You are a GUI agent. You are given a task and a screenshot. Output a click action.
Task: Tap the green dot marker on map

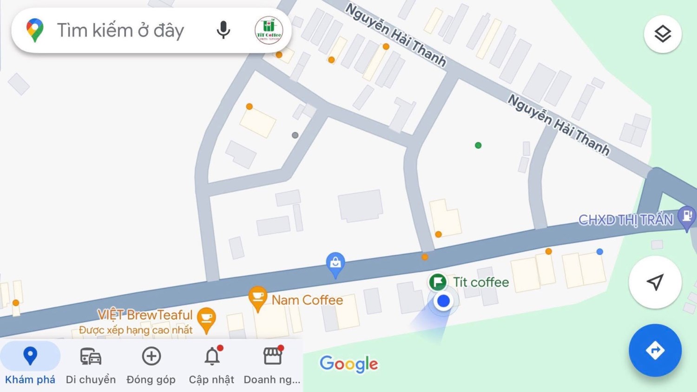478,146
